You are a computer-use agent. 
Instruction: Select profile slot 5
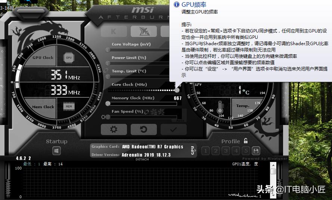tap(246, 151)
